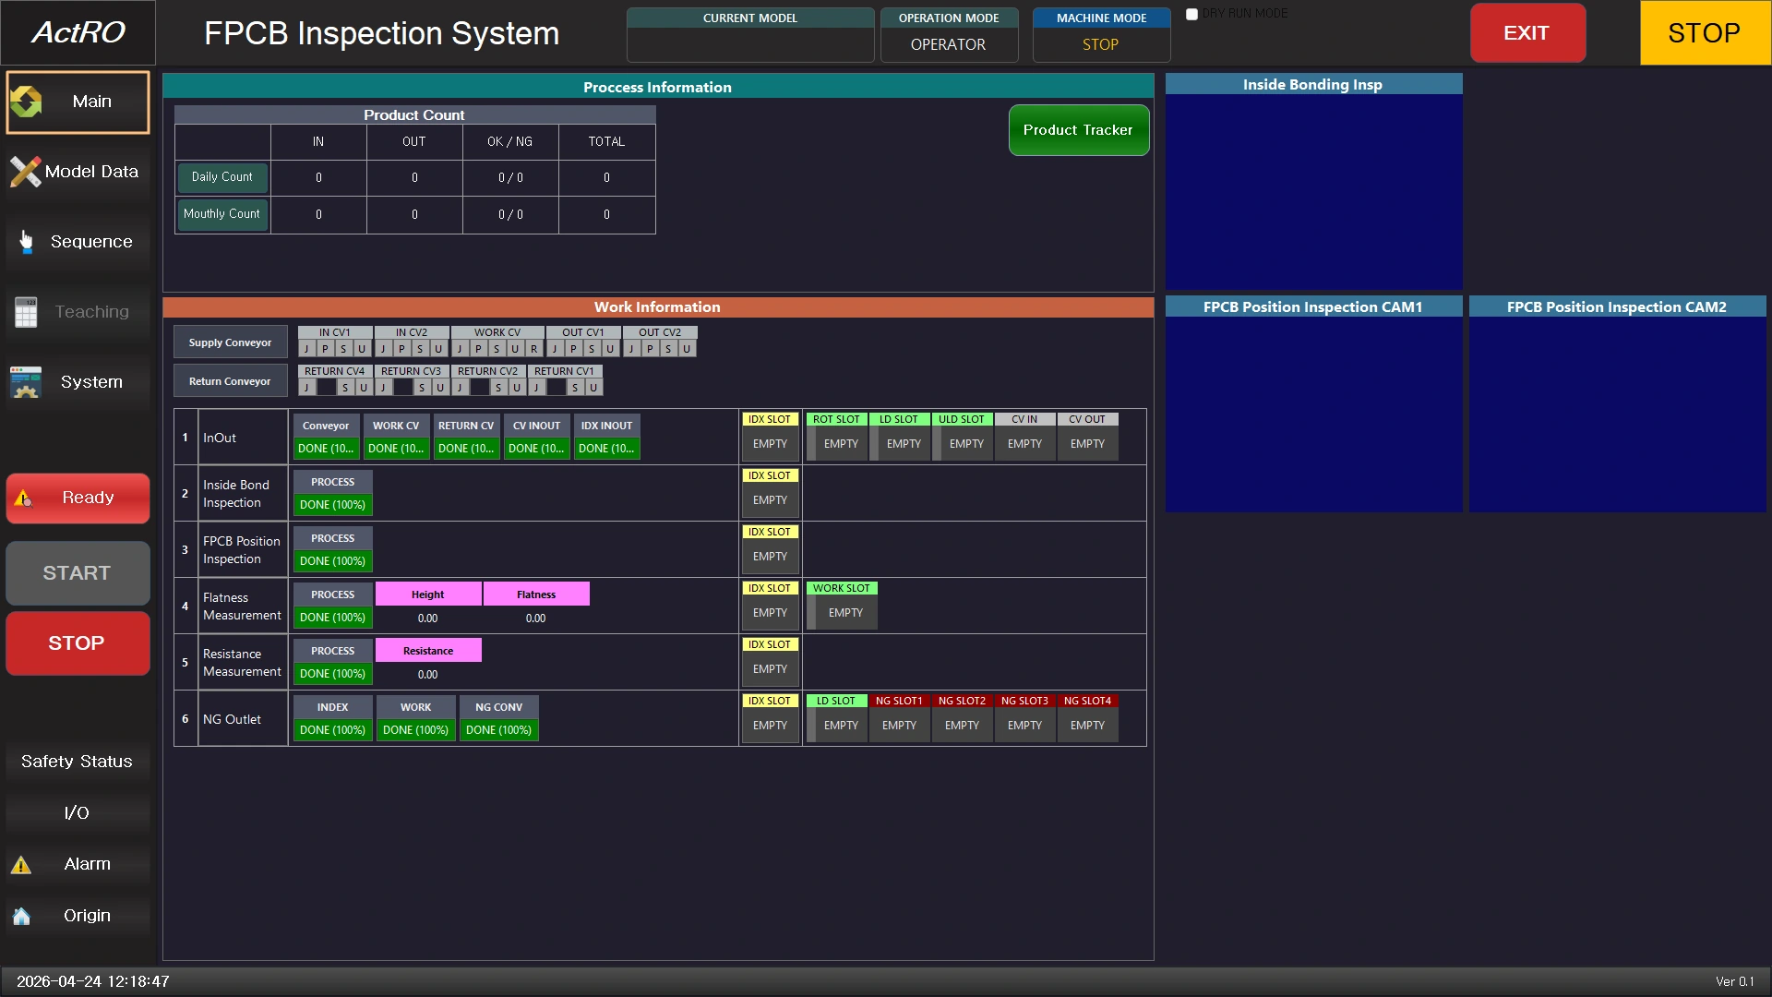The height and width of the screenshot is (997, 1772).
Task: Select the Mouthly Count button
Action: point(222,214)
